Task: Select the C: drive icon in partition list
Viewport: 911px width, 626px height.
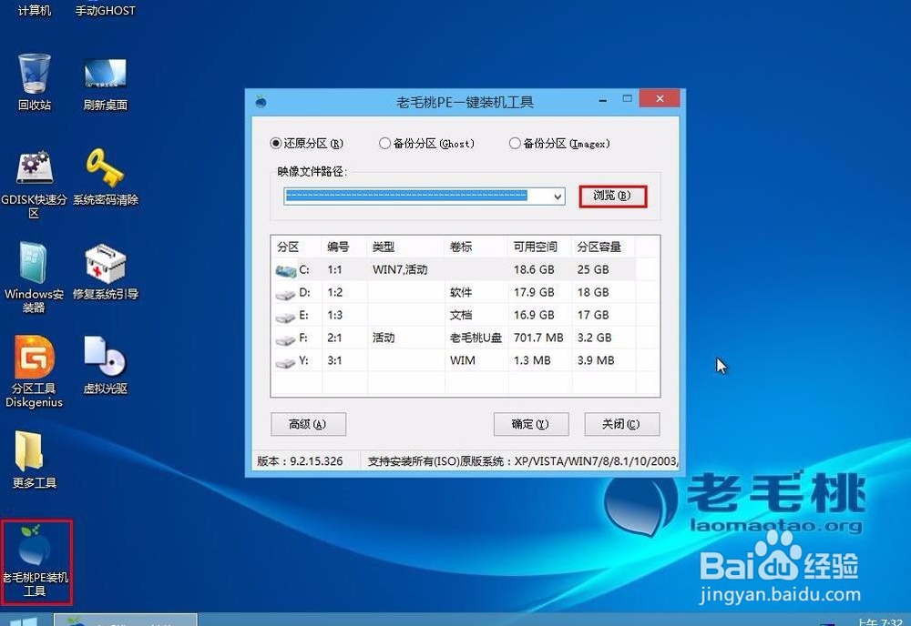Action: point(286,270)
